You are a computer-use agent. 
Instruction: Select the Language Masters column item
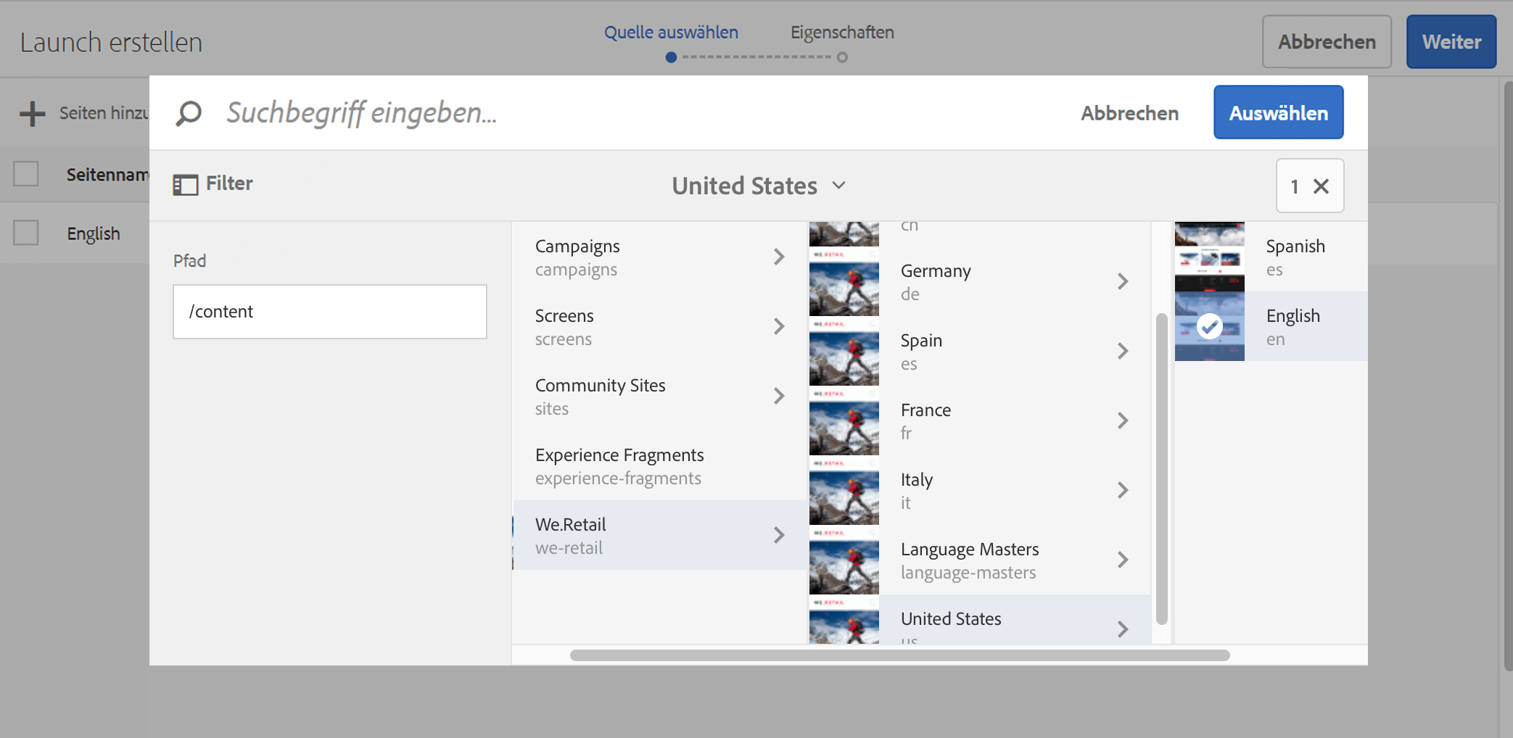point(980,560)
